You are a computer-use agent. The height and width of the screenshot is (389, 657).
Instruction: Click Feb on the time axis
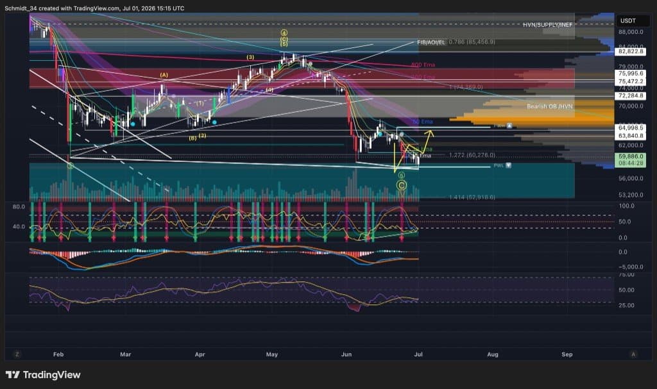[58, 354]
